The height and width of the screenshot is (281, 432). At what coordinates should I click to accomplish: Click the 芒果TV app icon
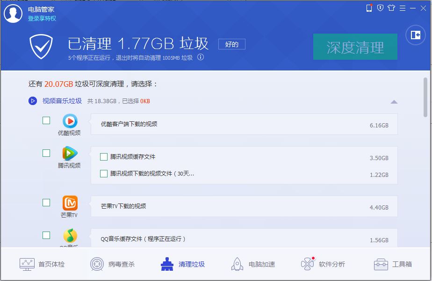pyautogui.click(x=70, y=203)
